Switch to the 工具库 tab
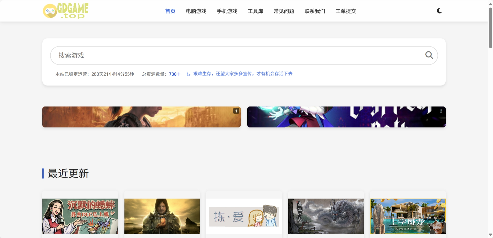Viewport: 493px width, 238px height. (256, 11)
